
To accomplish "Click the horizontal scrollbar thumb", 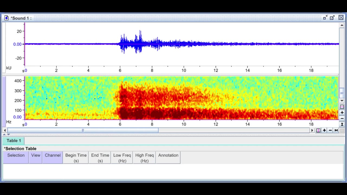I will tap(83, 130).
